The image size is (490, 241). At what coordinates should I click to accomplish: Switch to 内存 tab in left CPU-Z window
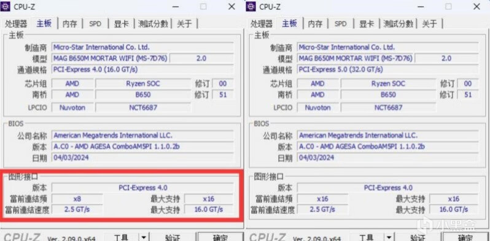69,23
